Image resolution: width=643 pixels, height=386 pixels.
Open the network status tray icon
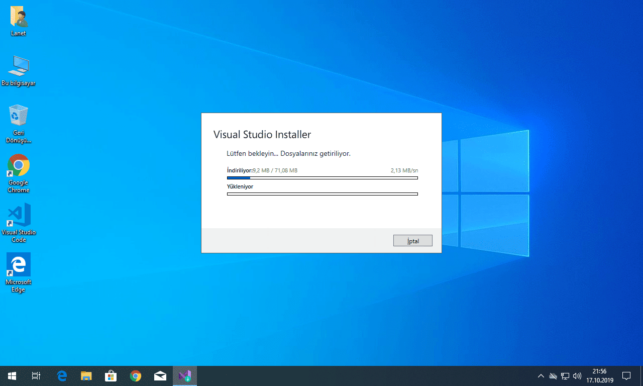(x=565, y=376)
